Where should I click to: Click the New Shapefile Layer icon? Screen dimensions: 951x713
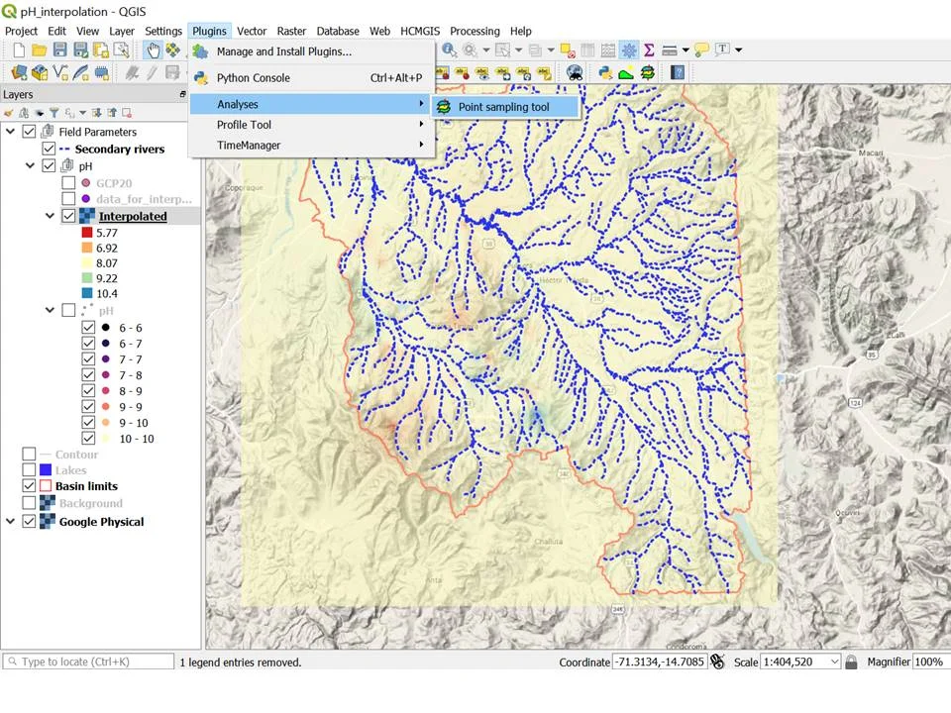[60, 72]
